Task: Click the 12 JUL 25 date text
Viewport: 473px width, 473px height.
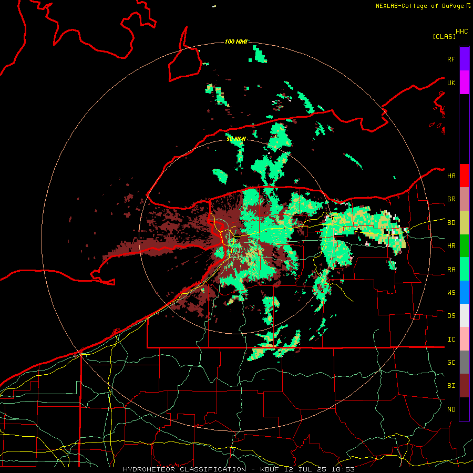Action: pos(307,469)
